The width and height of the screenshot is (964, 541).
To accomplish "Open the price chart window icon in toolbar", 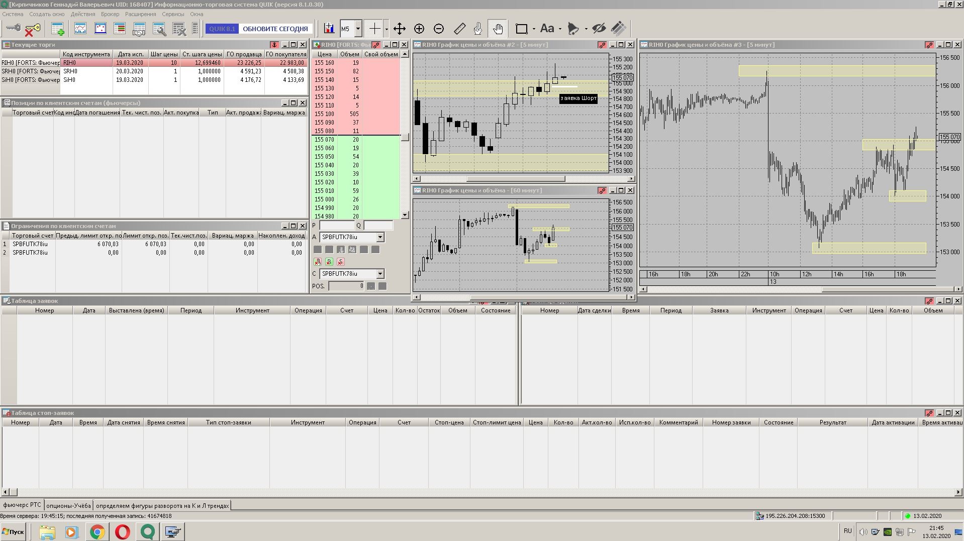I will [x=80, y=29].
